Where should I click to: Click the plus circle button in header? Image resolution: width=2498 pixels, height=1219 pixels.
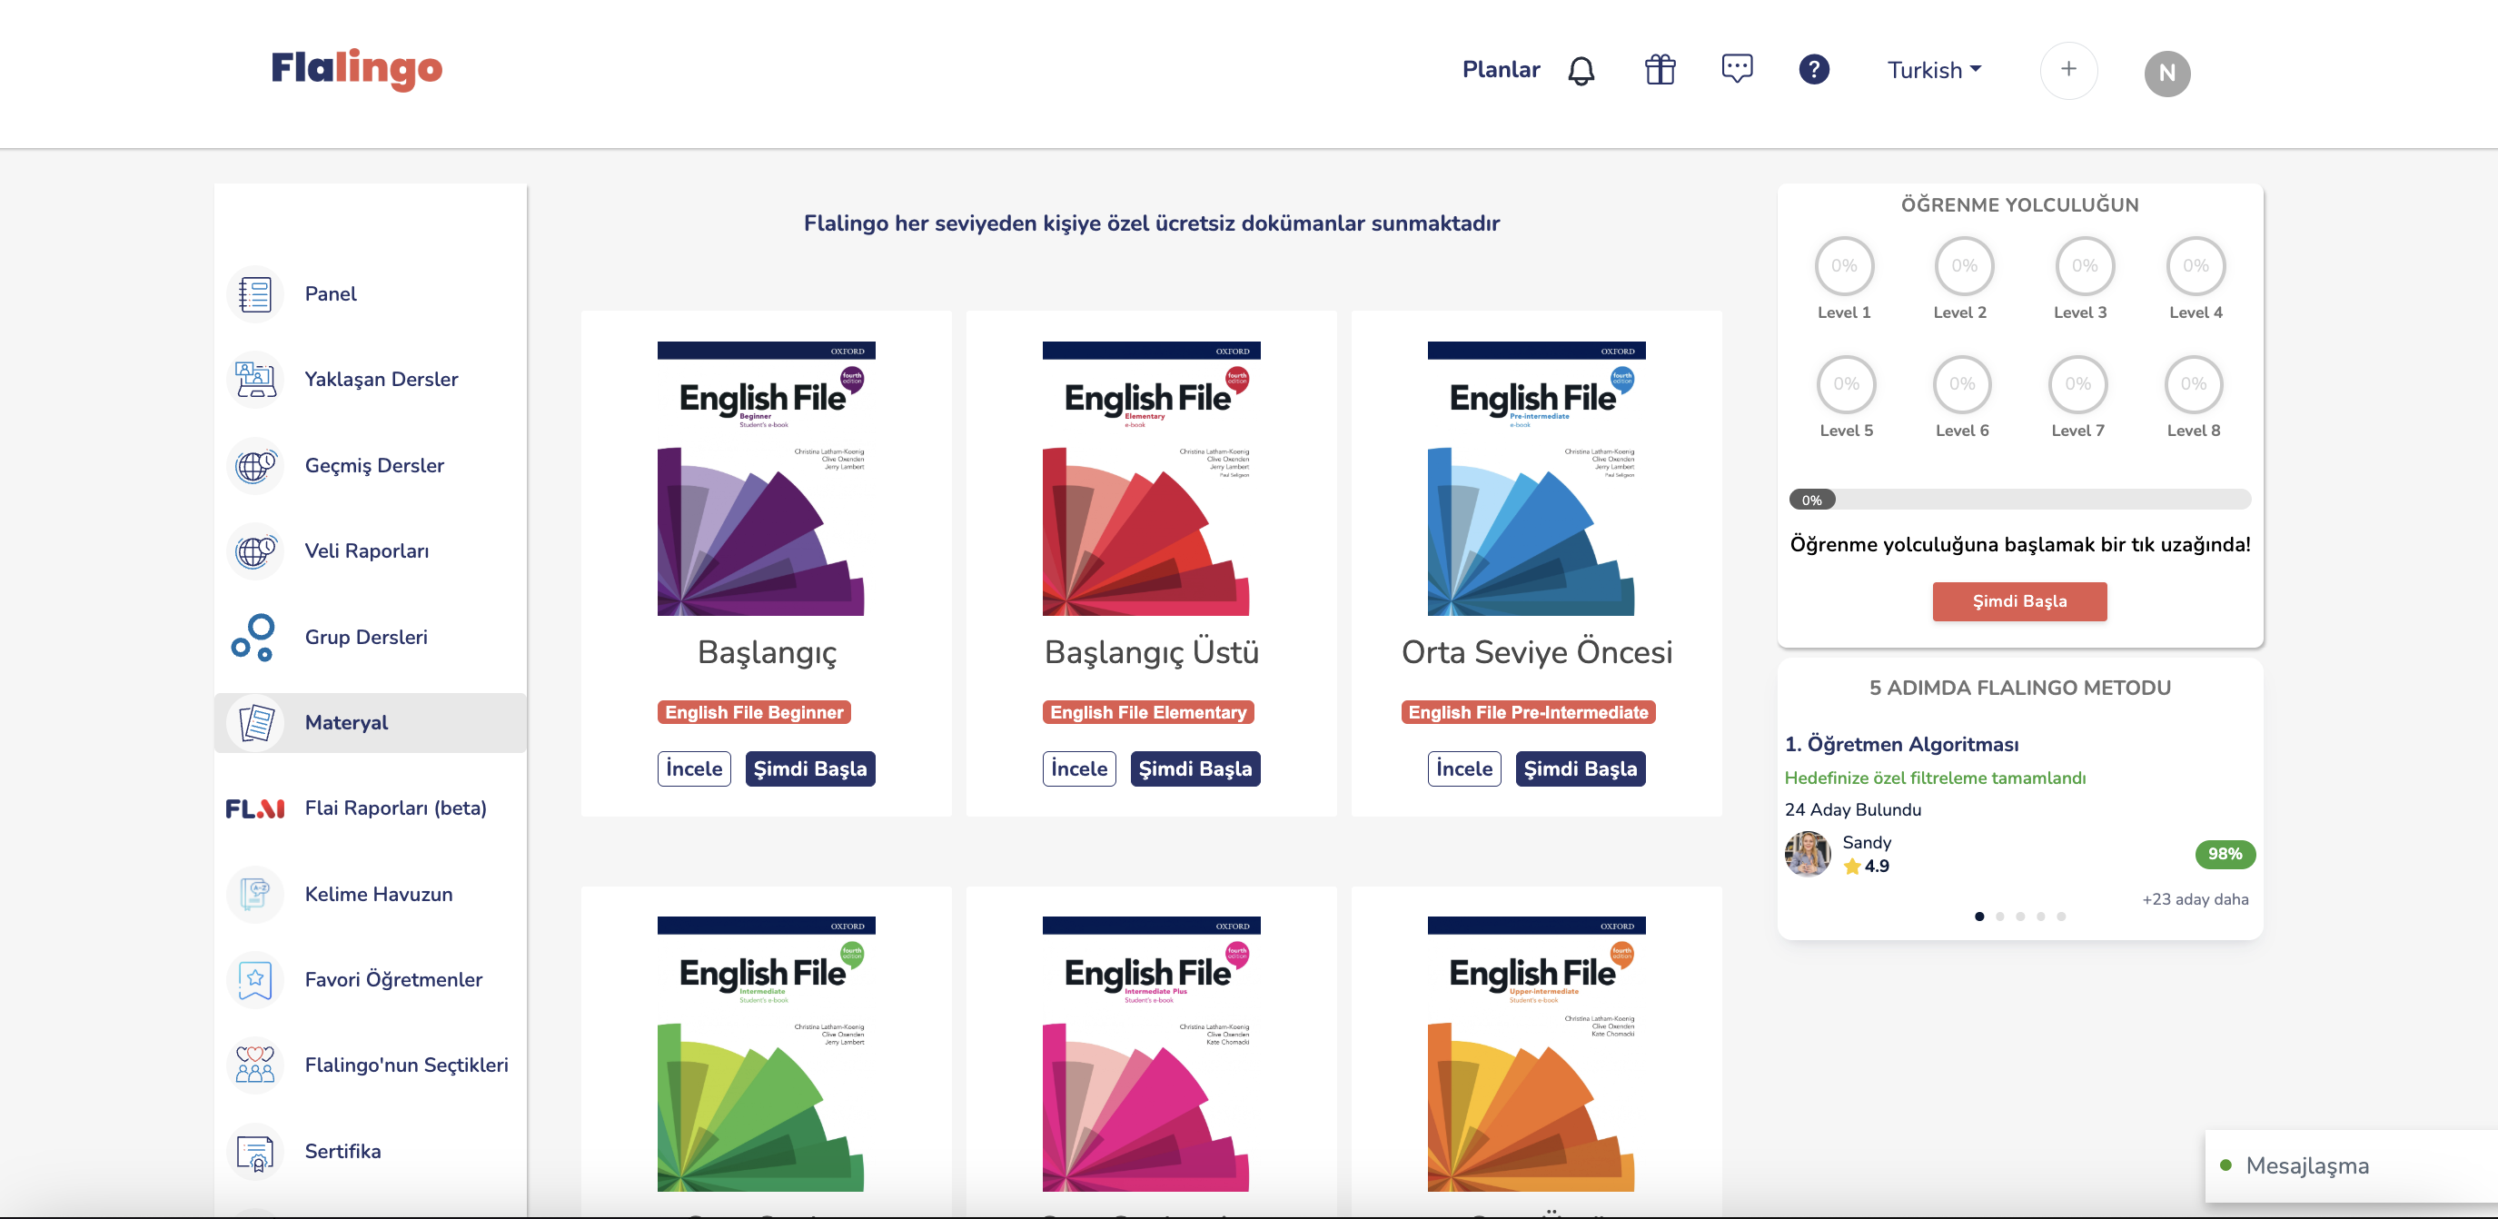(x=2068, y=70)
